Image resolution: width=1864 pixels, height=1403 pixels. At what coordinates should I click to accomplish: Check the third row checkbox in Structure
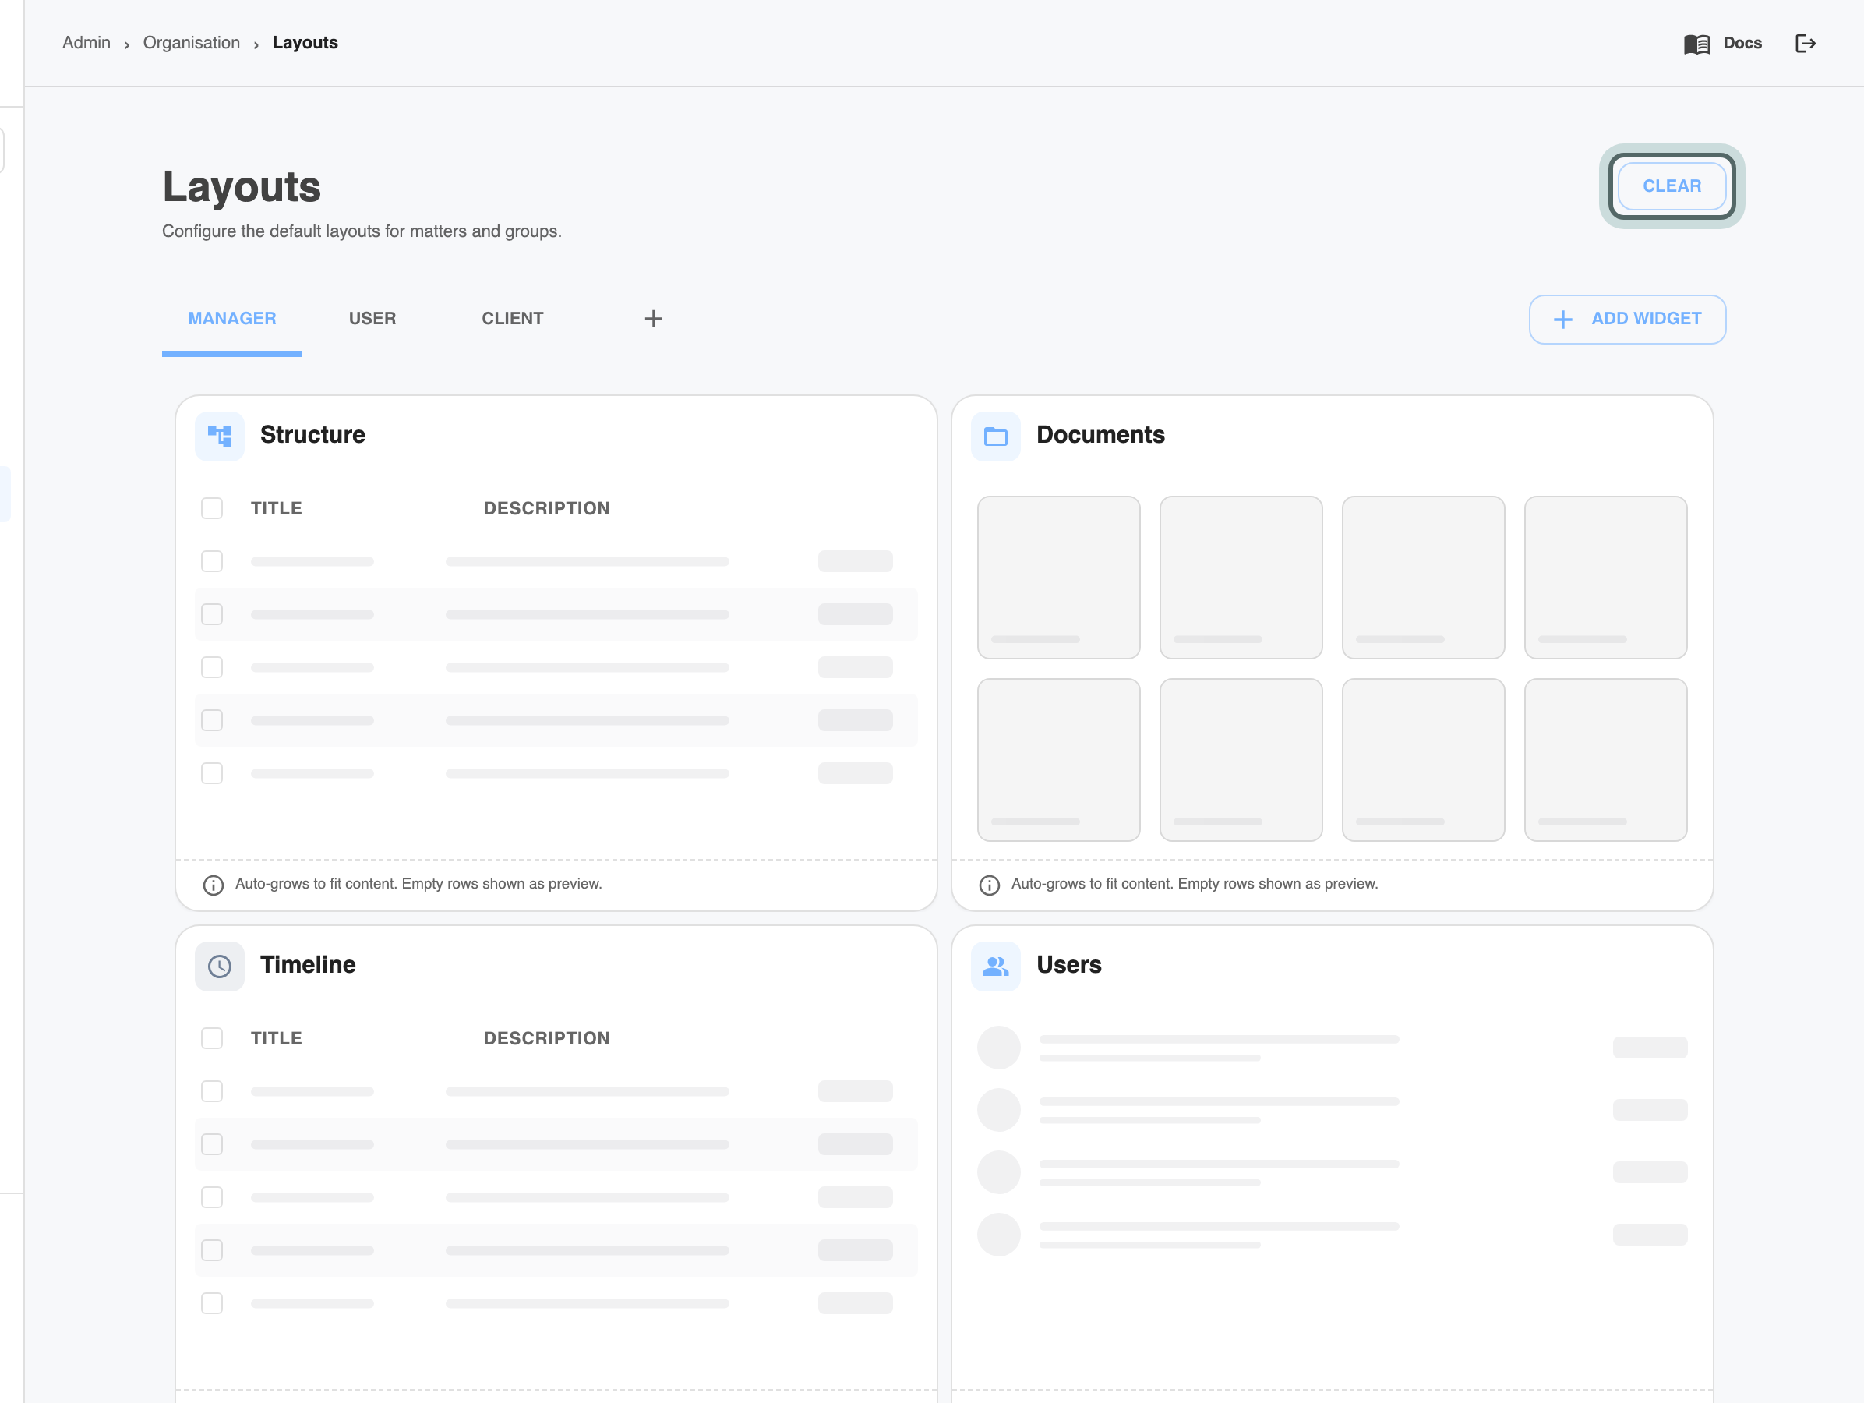(211, 667)
